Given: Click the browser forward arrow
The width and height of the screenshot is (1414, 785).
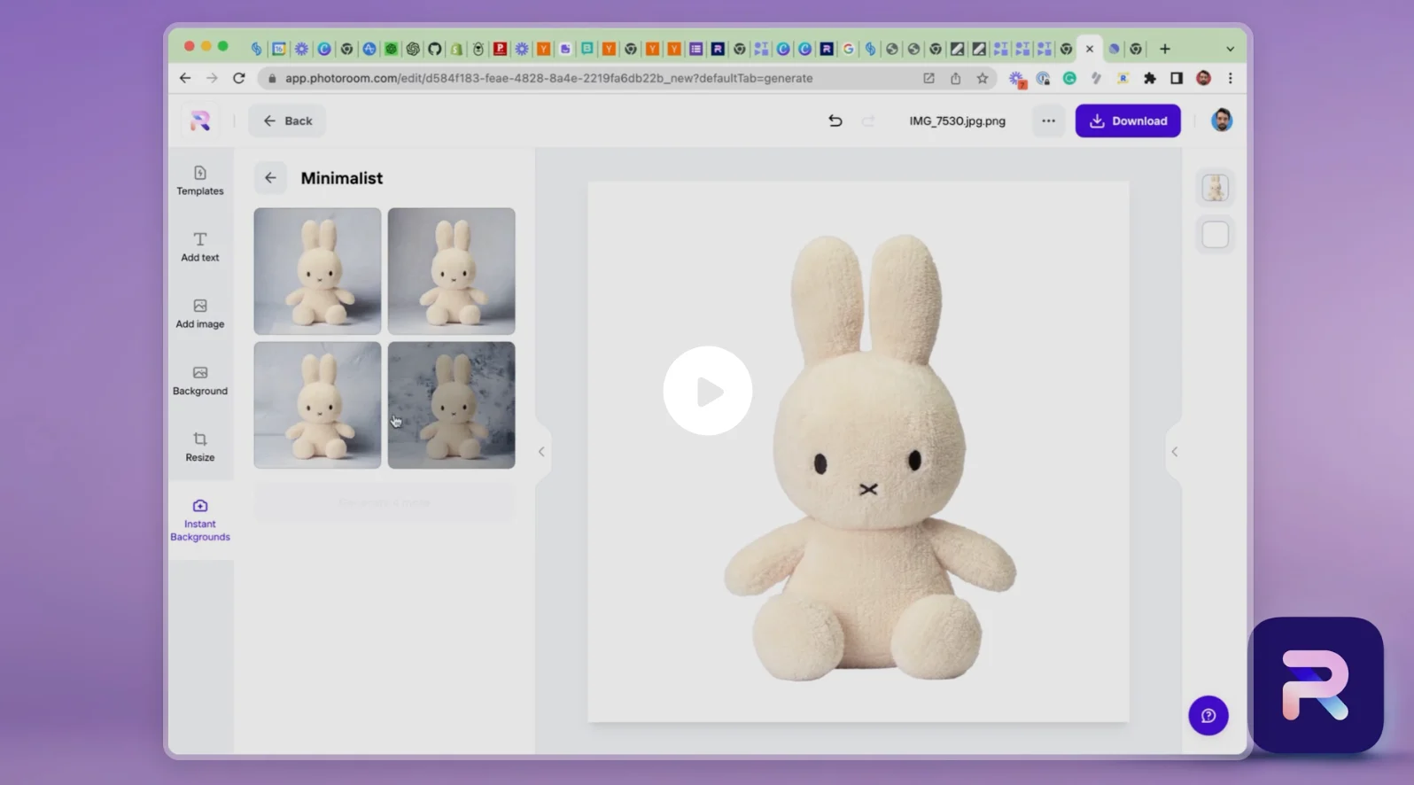Looking at the screenshot, I should (212, 78).
